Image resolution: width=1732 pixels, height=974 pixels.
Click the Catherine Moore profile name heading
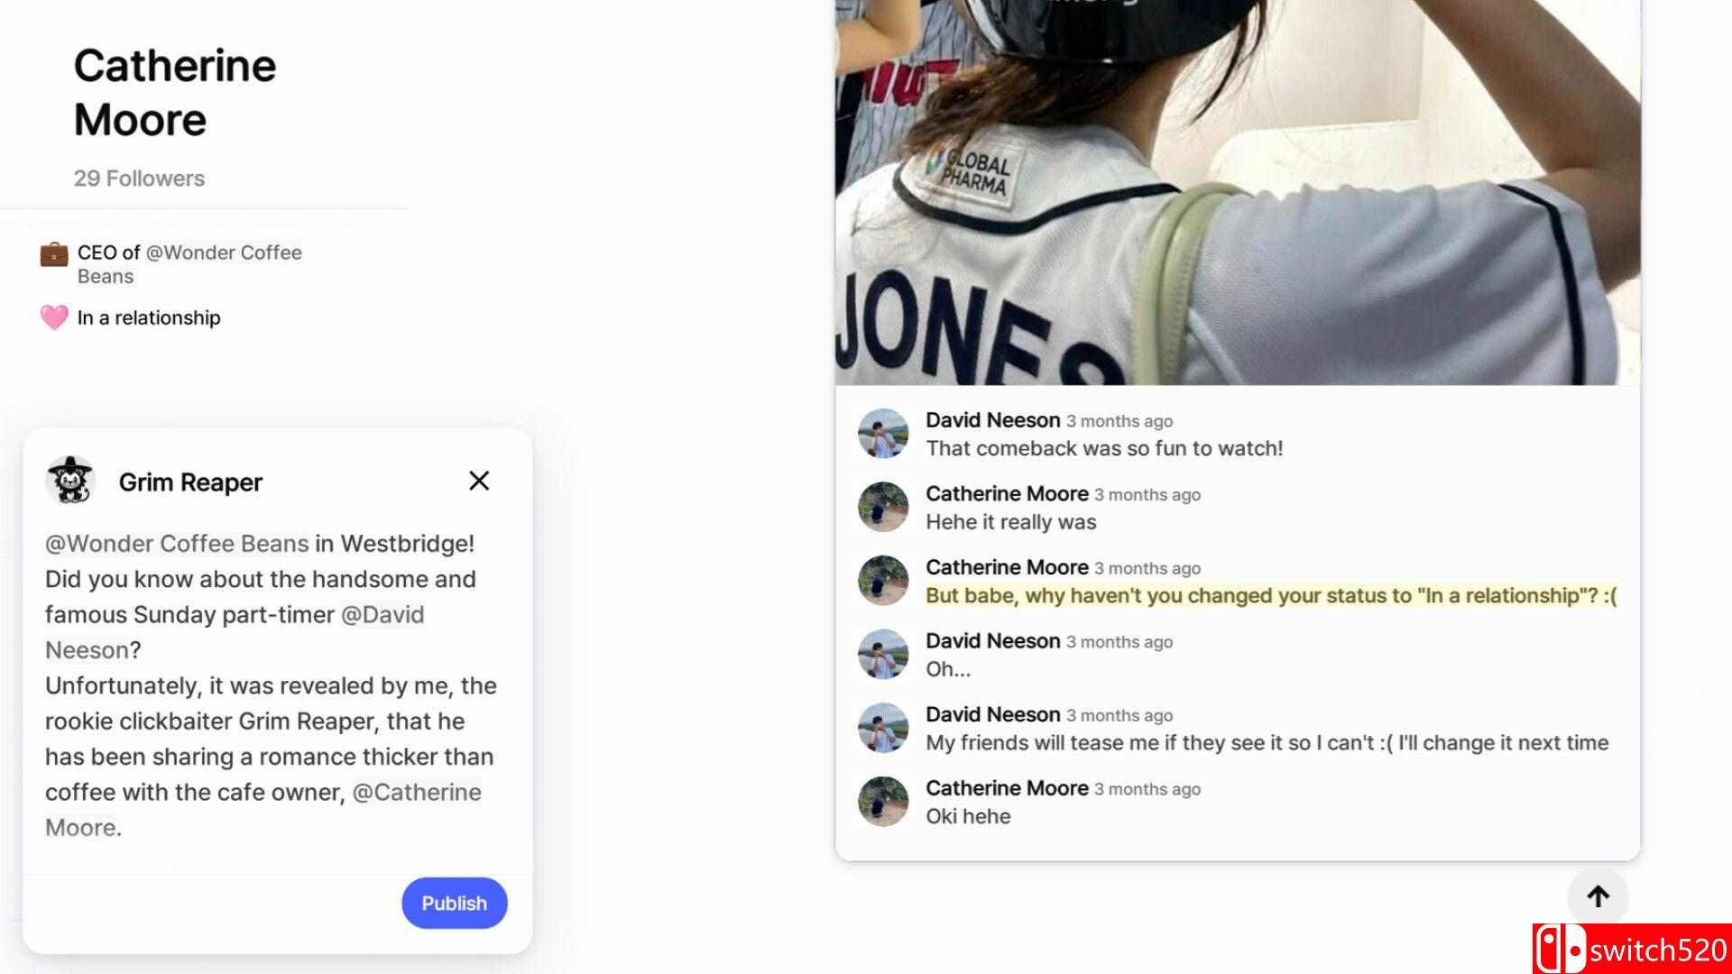[x=175, y=93]
